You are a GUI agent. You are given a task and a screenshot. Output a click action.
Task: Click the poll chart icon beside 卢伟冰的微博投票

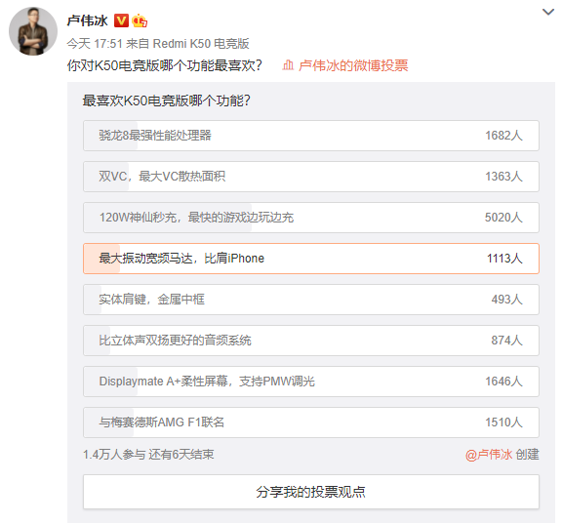(288, 65)
